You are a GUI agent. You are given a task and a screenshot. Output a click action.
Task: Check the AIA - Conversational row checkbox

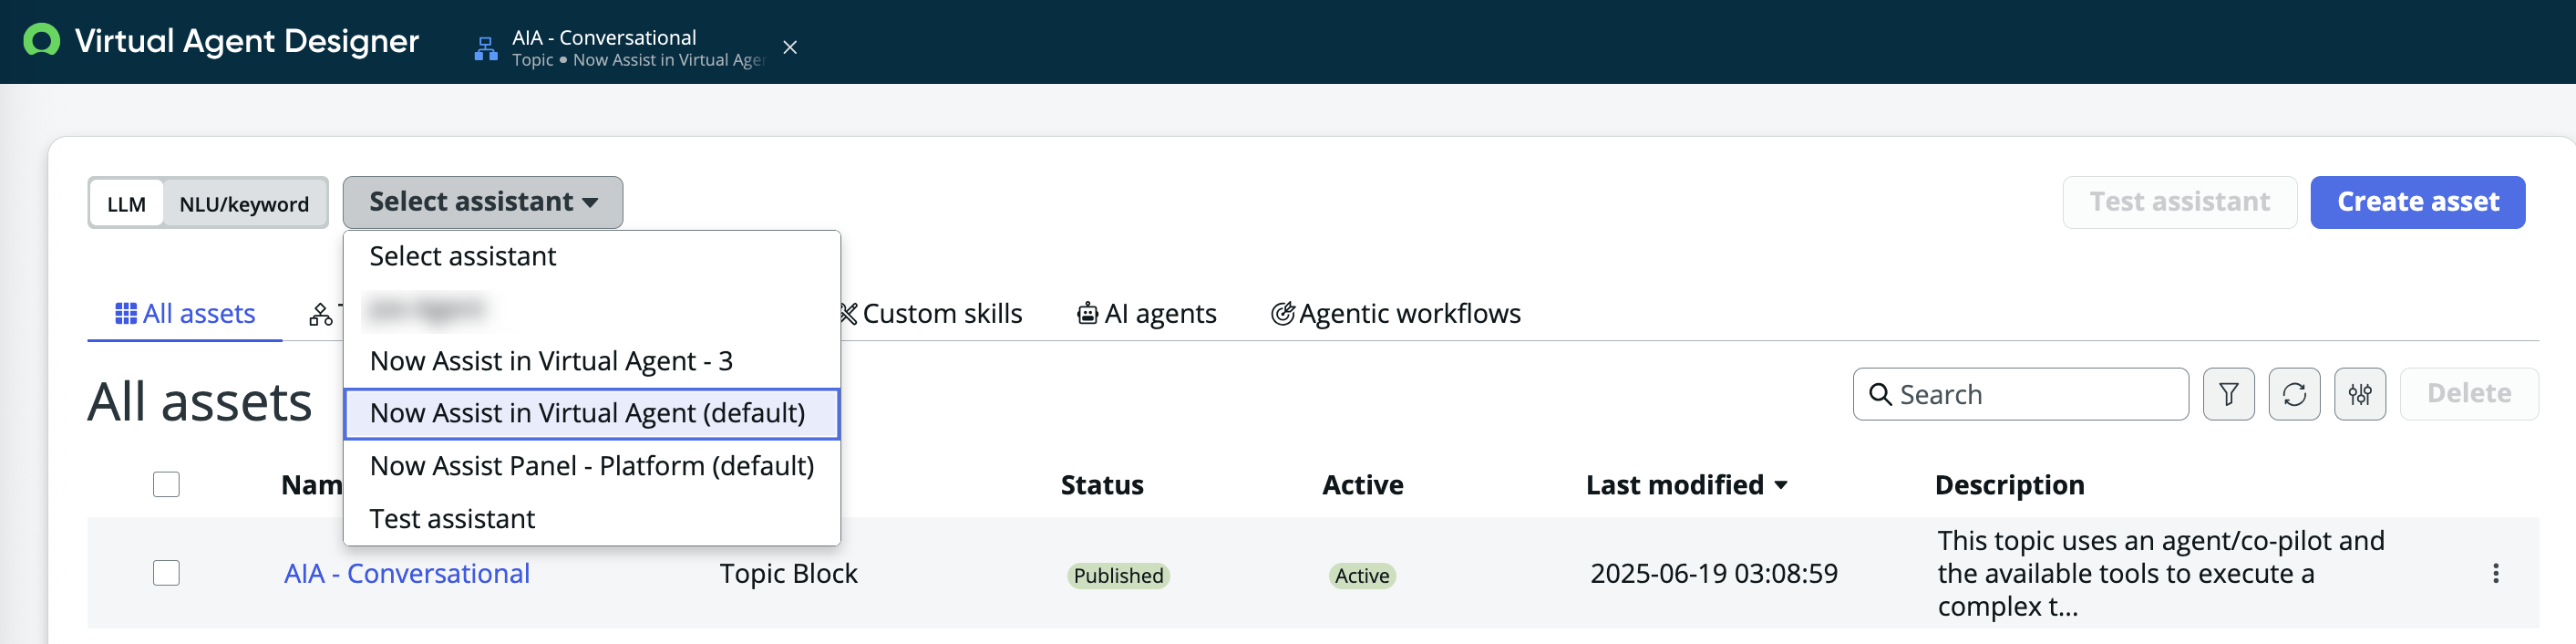click(x=166, y=573)
